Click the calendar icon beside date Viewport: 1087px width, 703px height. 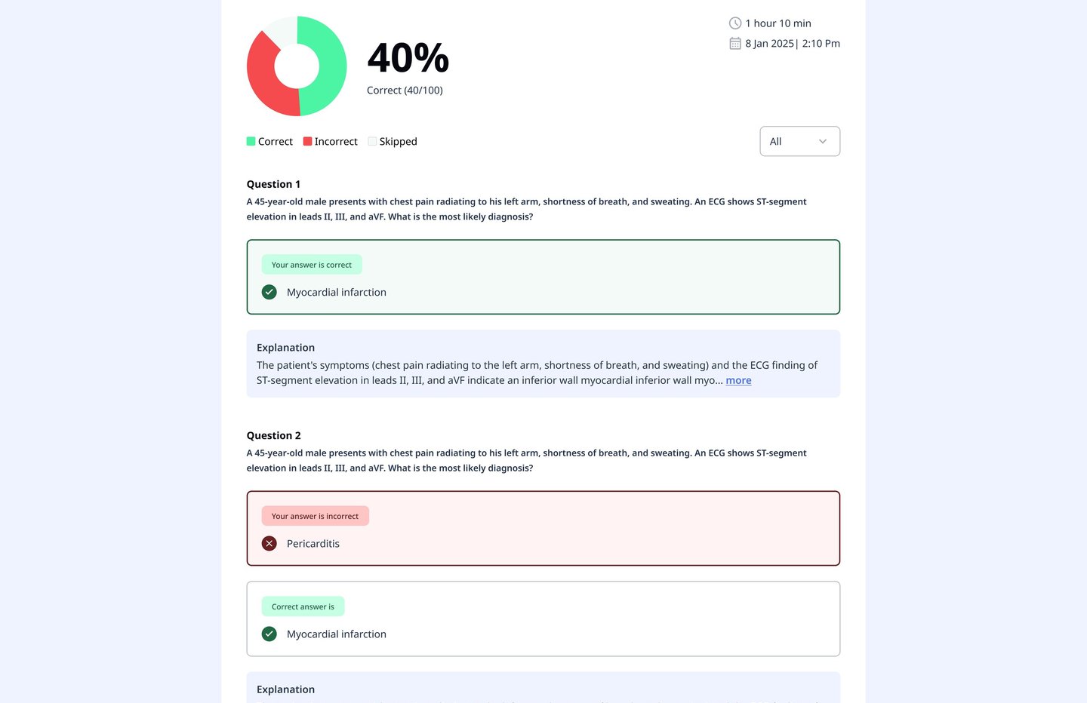coord(734,44)
